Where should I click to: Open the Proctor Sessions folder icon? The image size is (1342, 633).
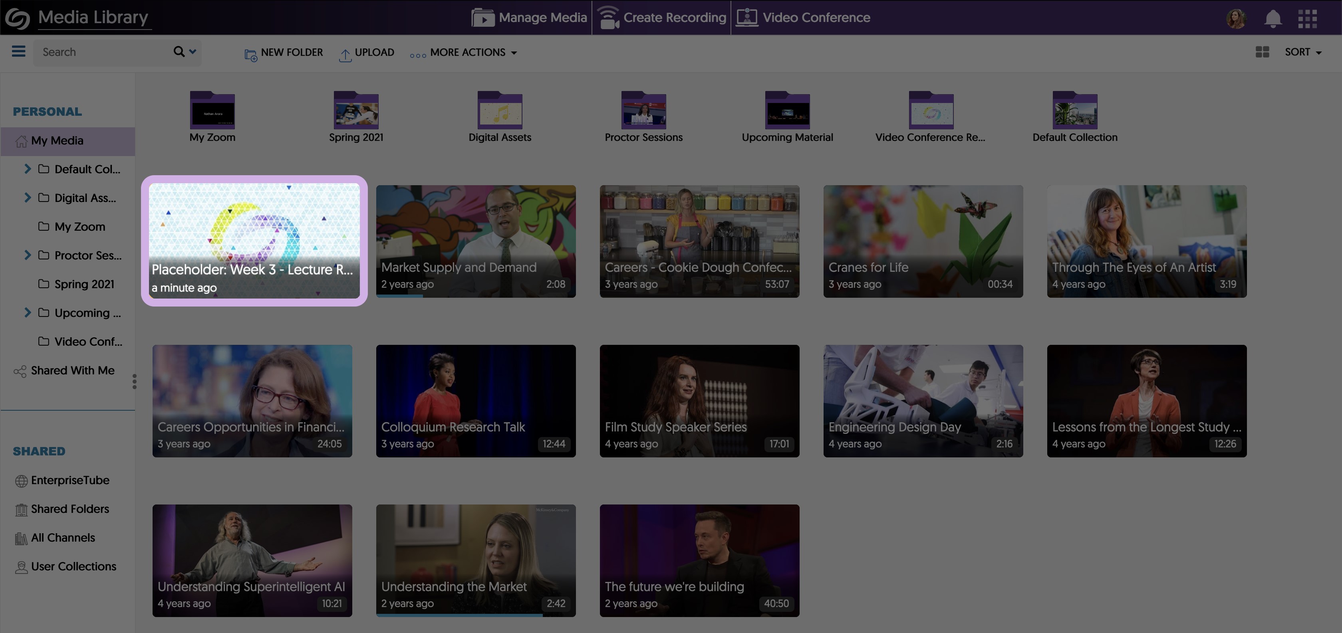(643, 111)
